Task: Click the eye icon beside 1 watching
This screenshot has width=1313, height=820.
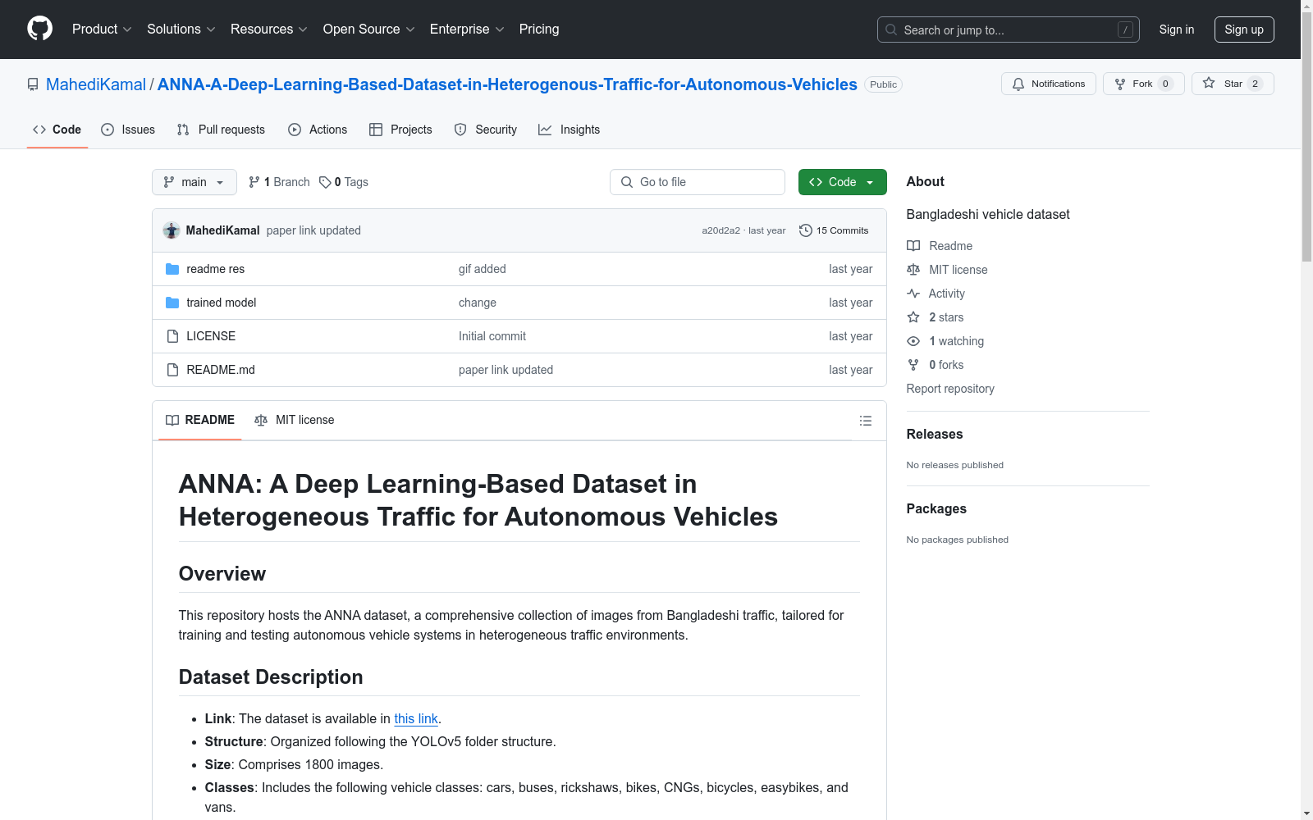Action: 913,341
